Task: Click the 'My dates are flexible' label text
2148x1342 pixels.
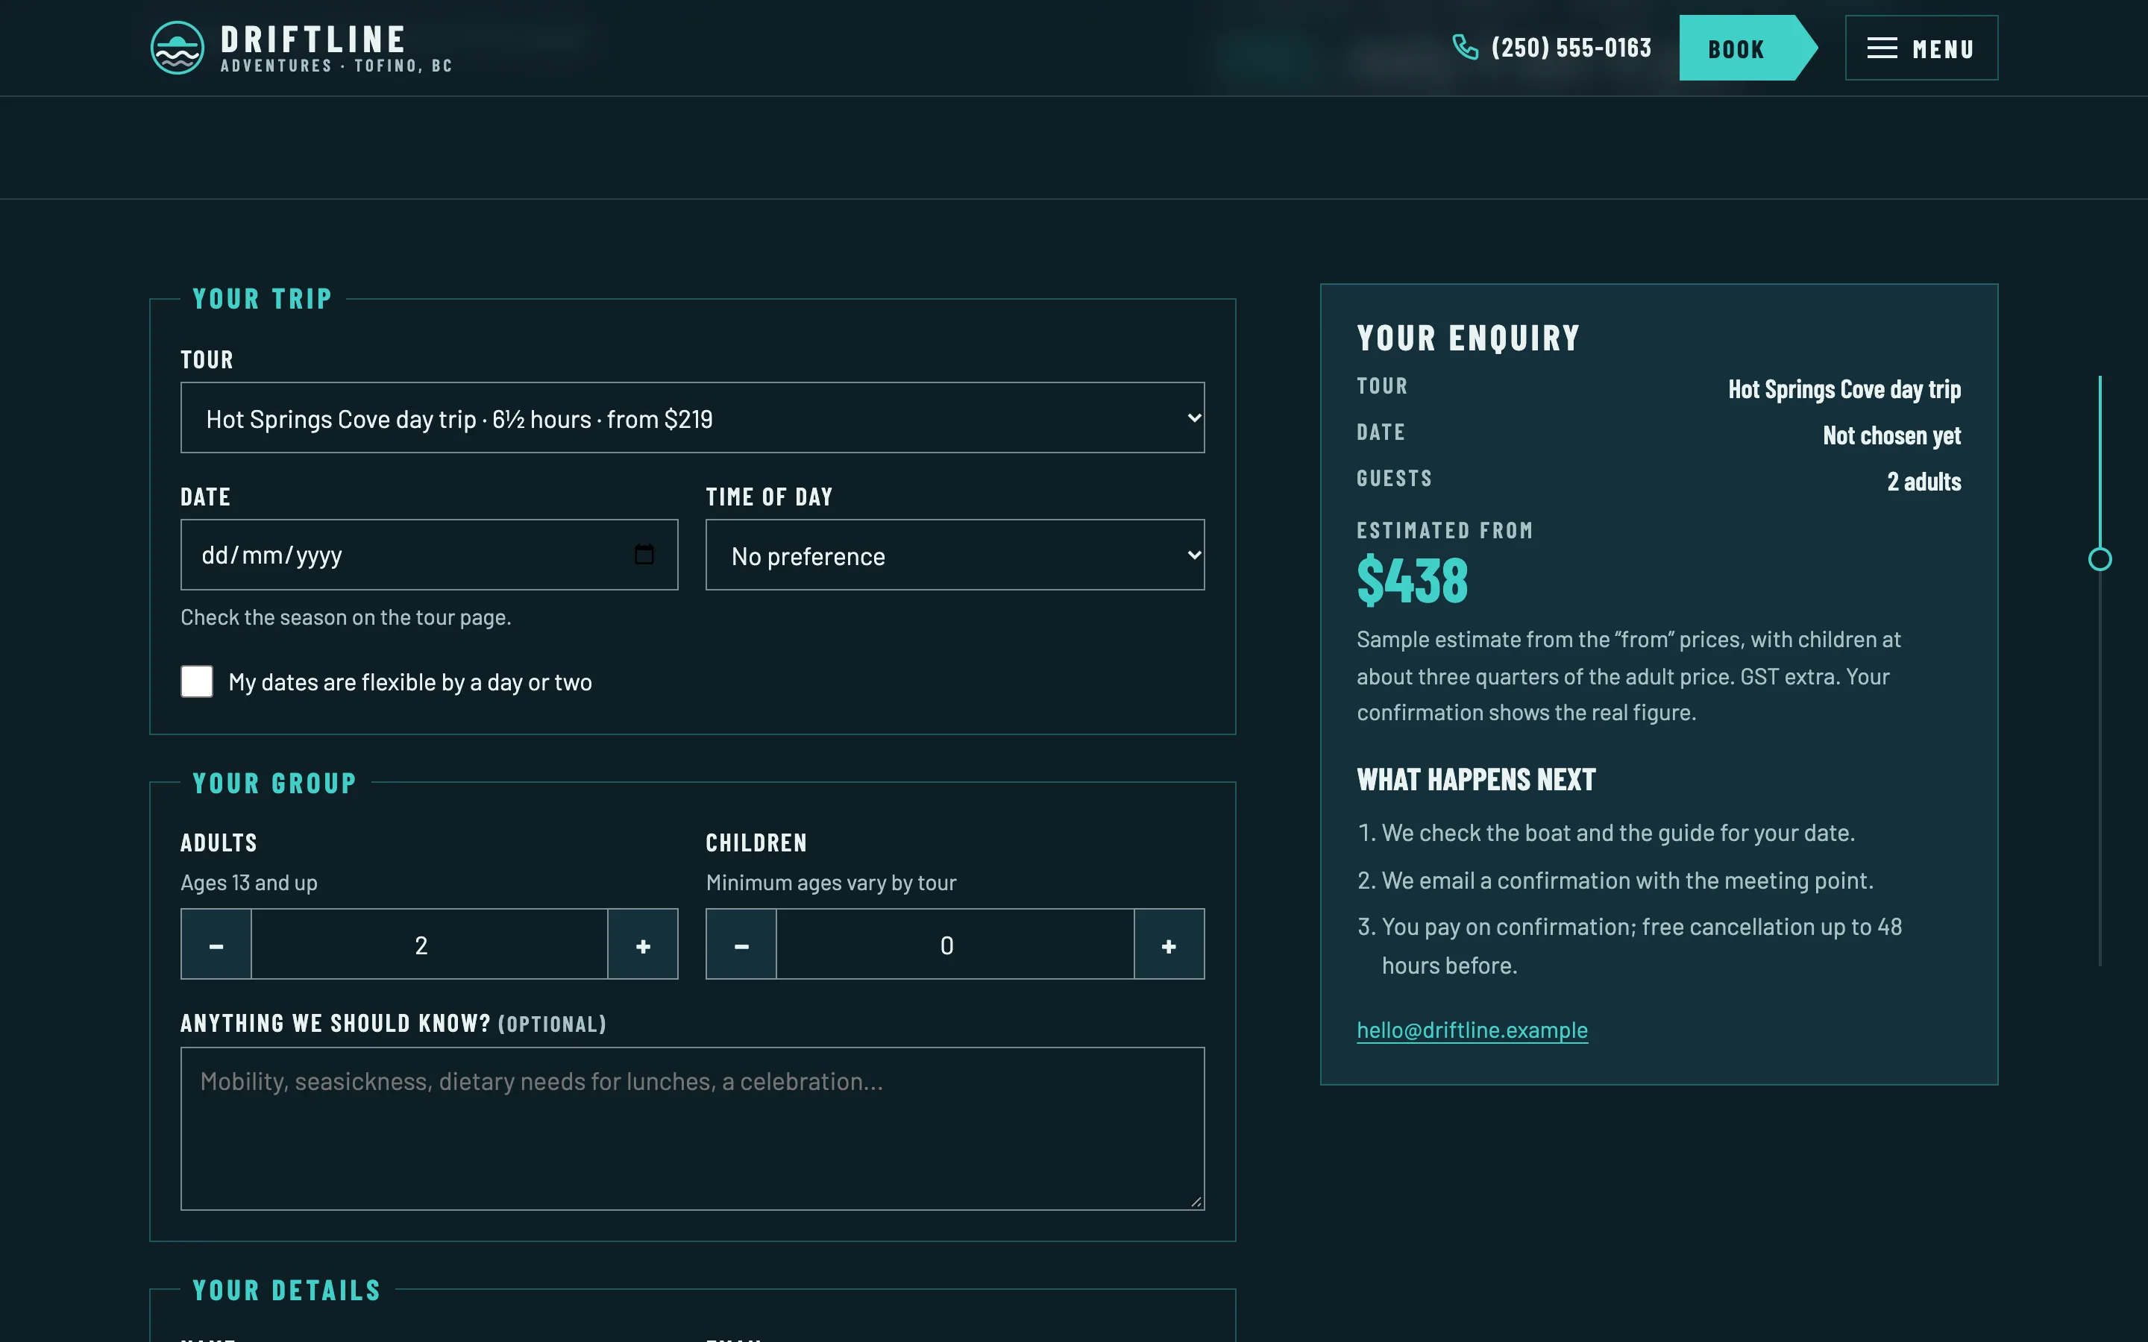Action: [410, 682]
